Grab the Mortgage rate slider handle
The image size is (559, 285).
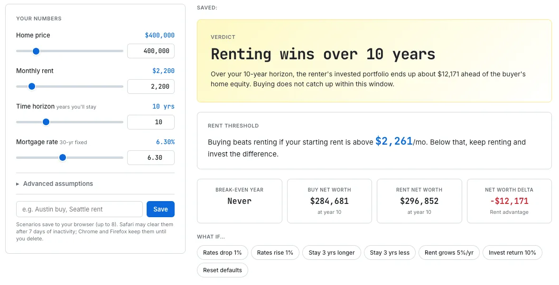click(x=63, y=157)
